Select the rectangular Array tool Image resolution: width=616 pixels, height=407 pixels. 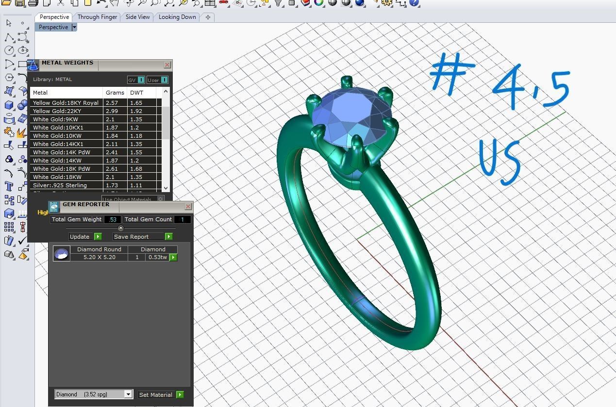(9, 227)
